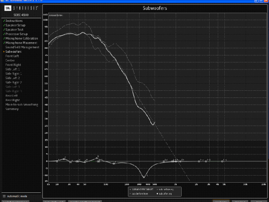
Task: Select the Front Left speaker page
Action: 12,56
